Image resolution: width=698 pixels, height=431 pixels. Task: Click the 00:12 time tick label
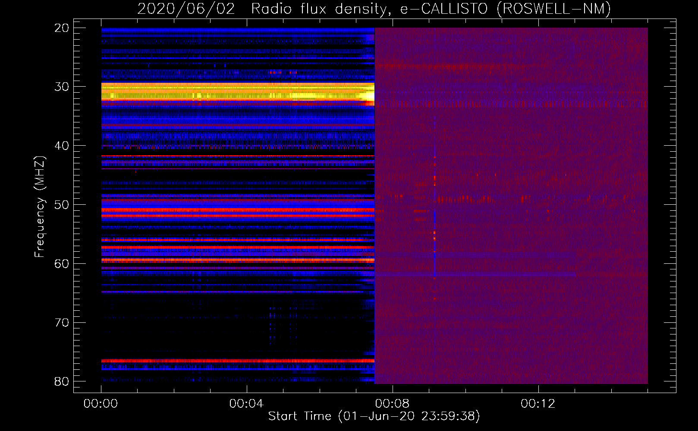538,404
